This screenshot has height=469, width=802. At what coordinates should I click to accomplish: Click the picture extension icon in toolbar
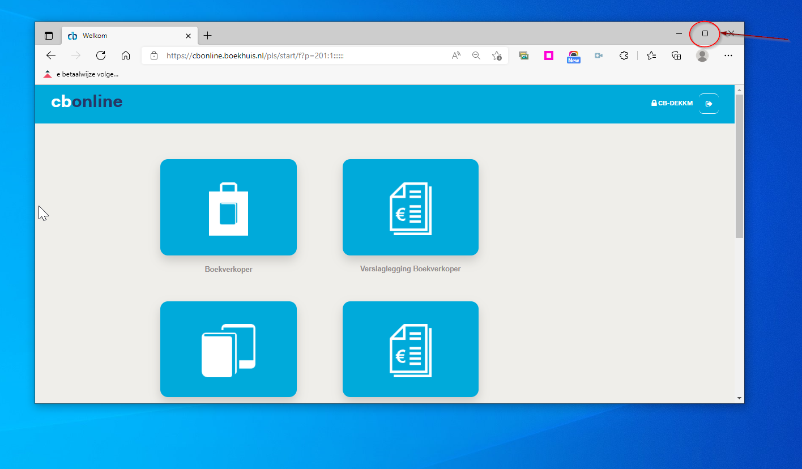tap(524, 56)
